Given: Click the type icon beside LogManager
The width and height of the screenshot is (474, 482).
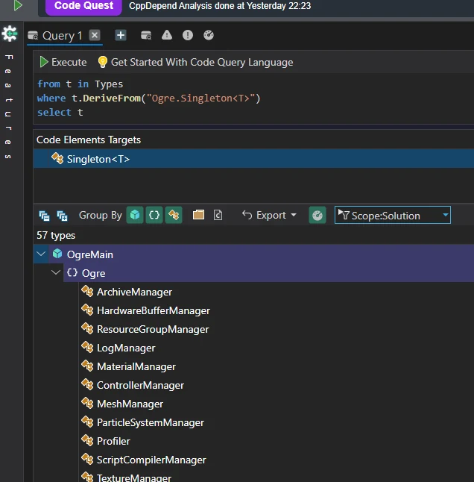Looking at the screenshot, I should pos(87,348).
